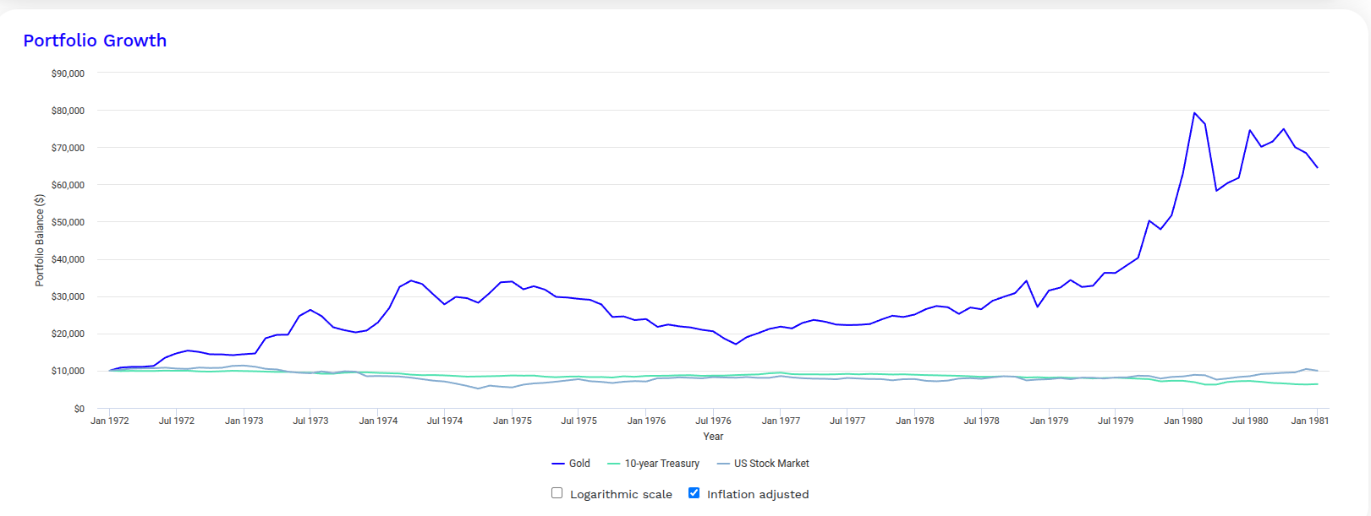Hide the 10-year Treasury series label

pos(661,464)
